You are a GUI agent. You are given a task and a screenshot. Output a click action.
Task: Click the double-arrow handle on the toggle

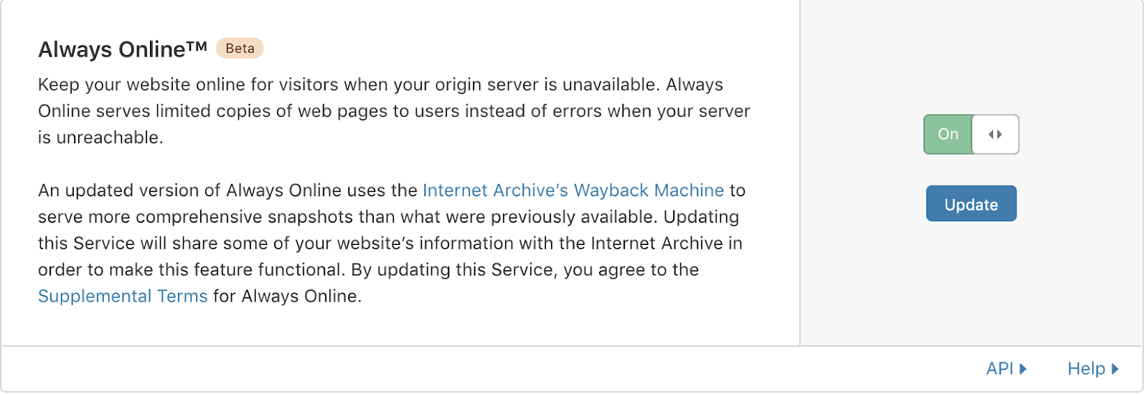click(995, 135)
